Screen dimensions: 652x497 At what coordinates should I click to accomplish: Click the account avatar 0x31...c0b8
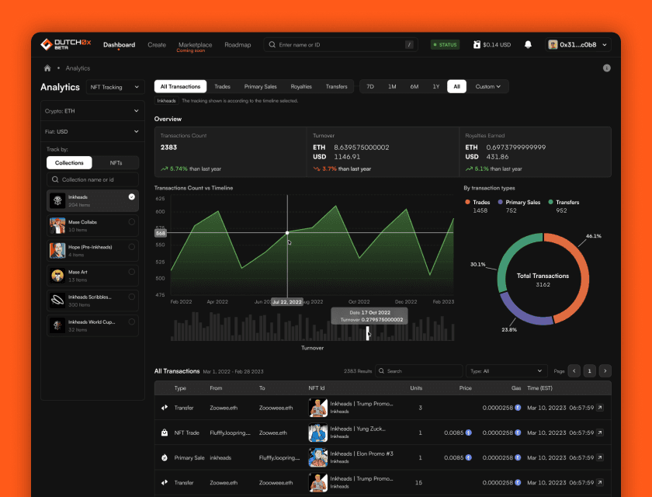[553, 44]
